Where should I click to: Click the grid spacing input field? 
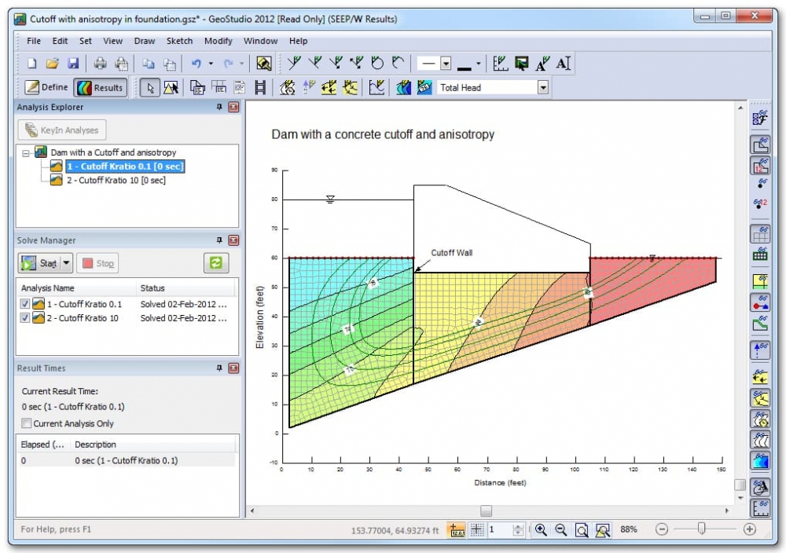coord(500,530)
